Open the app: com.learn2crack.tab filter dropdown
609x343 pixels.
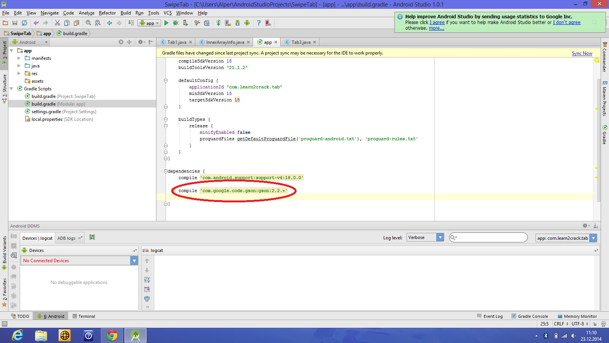[566, 238]
